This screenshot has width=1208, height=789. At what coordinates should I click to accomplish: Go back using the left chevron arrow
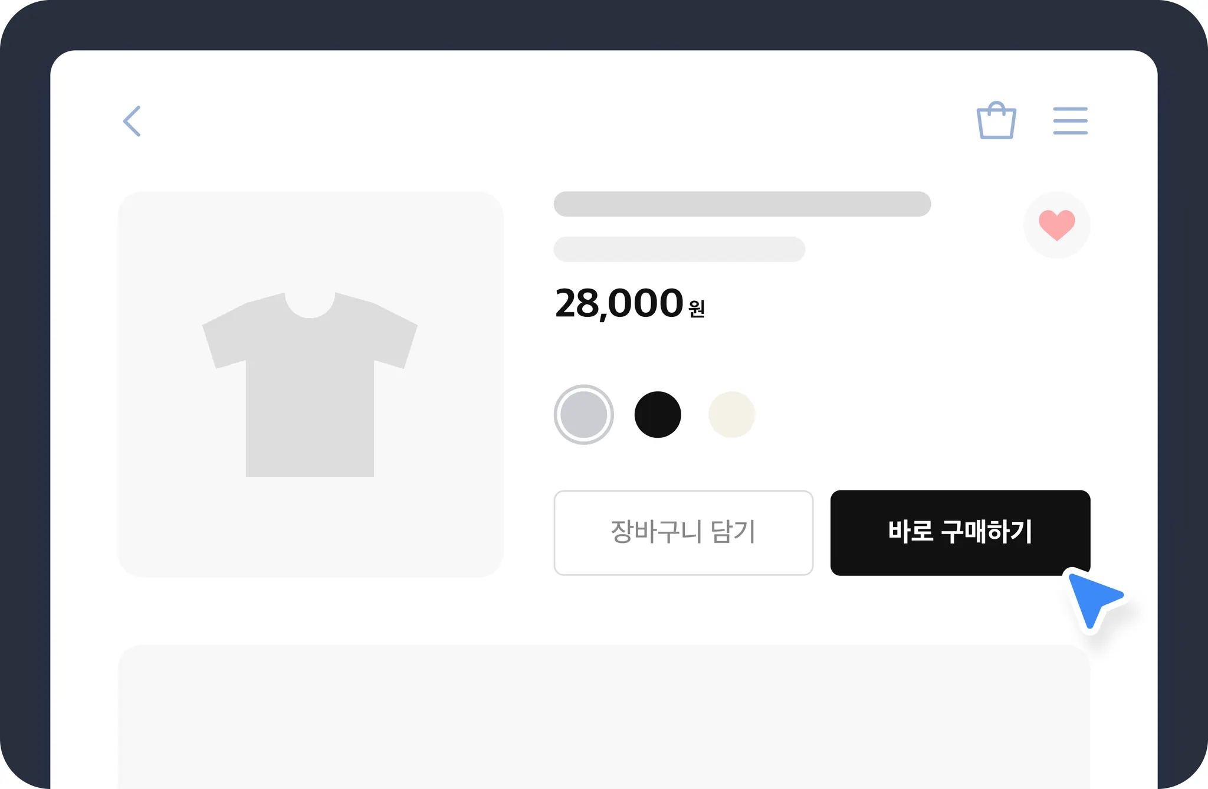coord(132,122)
